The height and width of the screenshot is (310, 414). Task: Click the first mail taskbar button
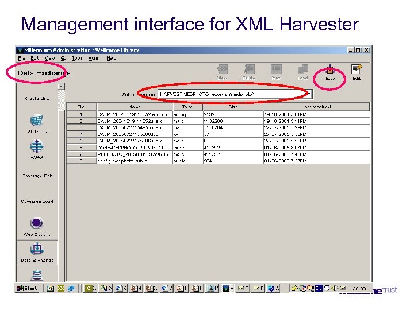pos(243,288)
